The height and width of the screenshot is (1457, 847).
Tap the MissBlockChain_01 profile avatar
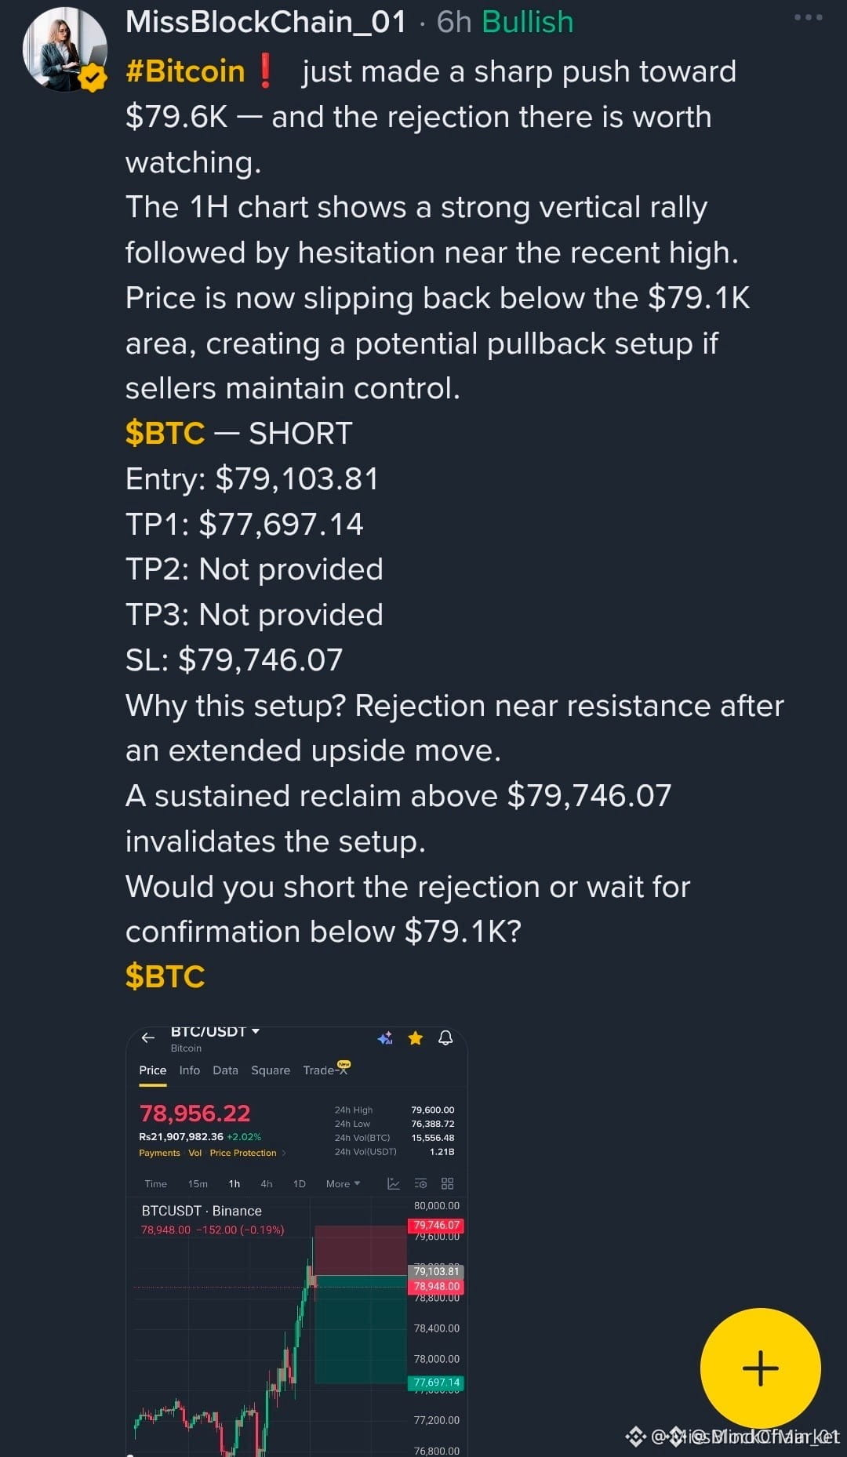pos(65,49)
